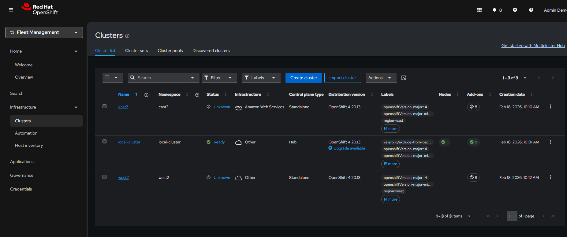Open the Filter dropdown
567x237 pixels.
coord(219,78)
